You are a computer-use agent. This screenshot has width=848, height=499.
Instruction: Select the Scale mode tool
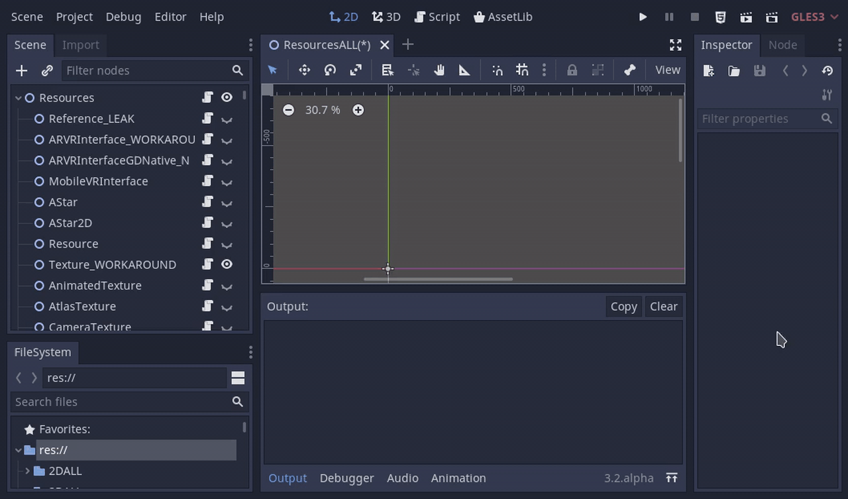[x=356, y=70]
